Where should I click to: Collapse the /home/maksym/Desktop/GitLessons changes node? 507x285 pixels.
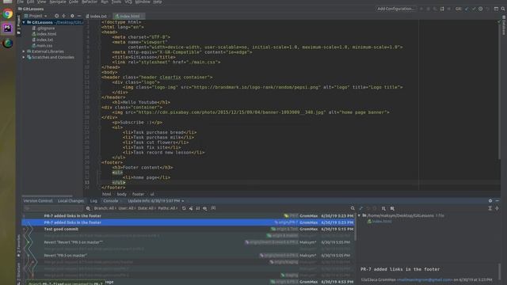pos(359,215)
